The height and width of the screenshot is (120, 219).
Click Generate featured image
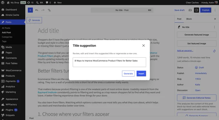click(196, 35)
